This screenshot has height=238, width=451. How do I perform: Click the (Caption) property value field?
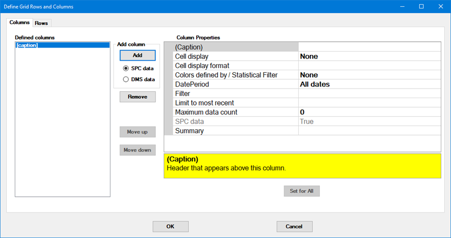369,47
